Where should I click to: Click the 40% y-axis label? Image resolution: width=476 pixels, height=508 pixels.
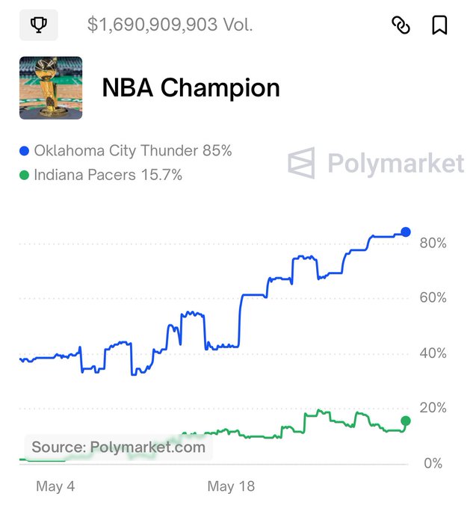[x=432, y=353]
